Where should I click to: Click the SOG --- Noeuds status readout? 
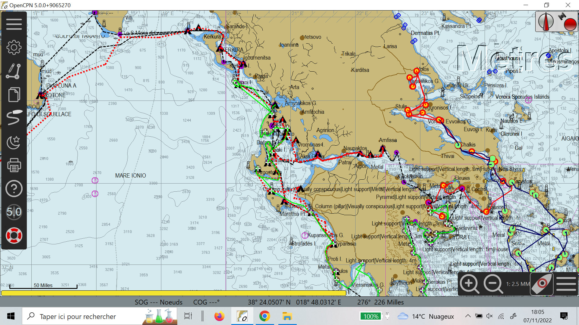[158, 302]
